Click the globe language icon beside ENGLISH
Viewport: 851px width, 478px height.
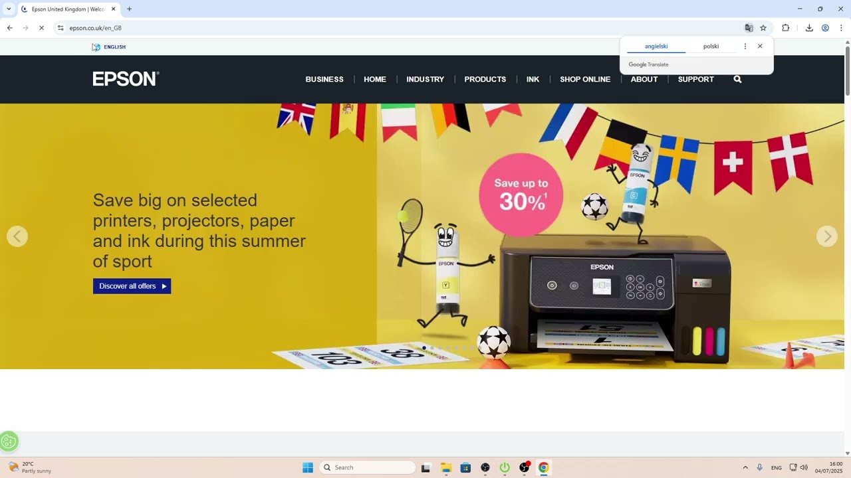pos(96,47)
